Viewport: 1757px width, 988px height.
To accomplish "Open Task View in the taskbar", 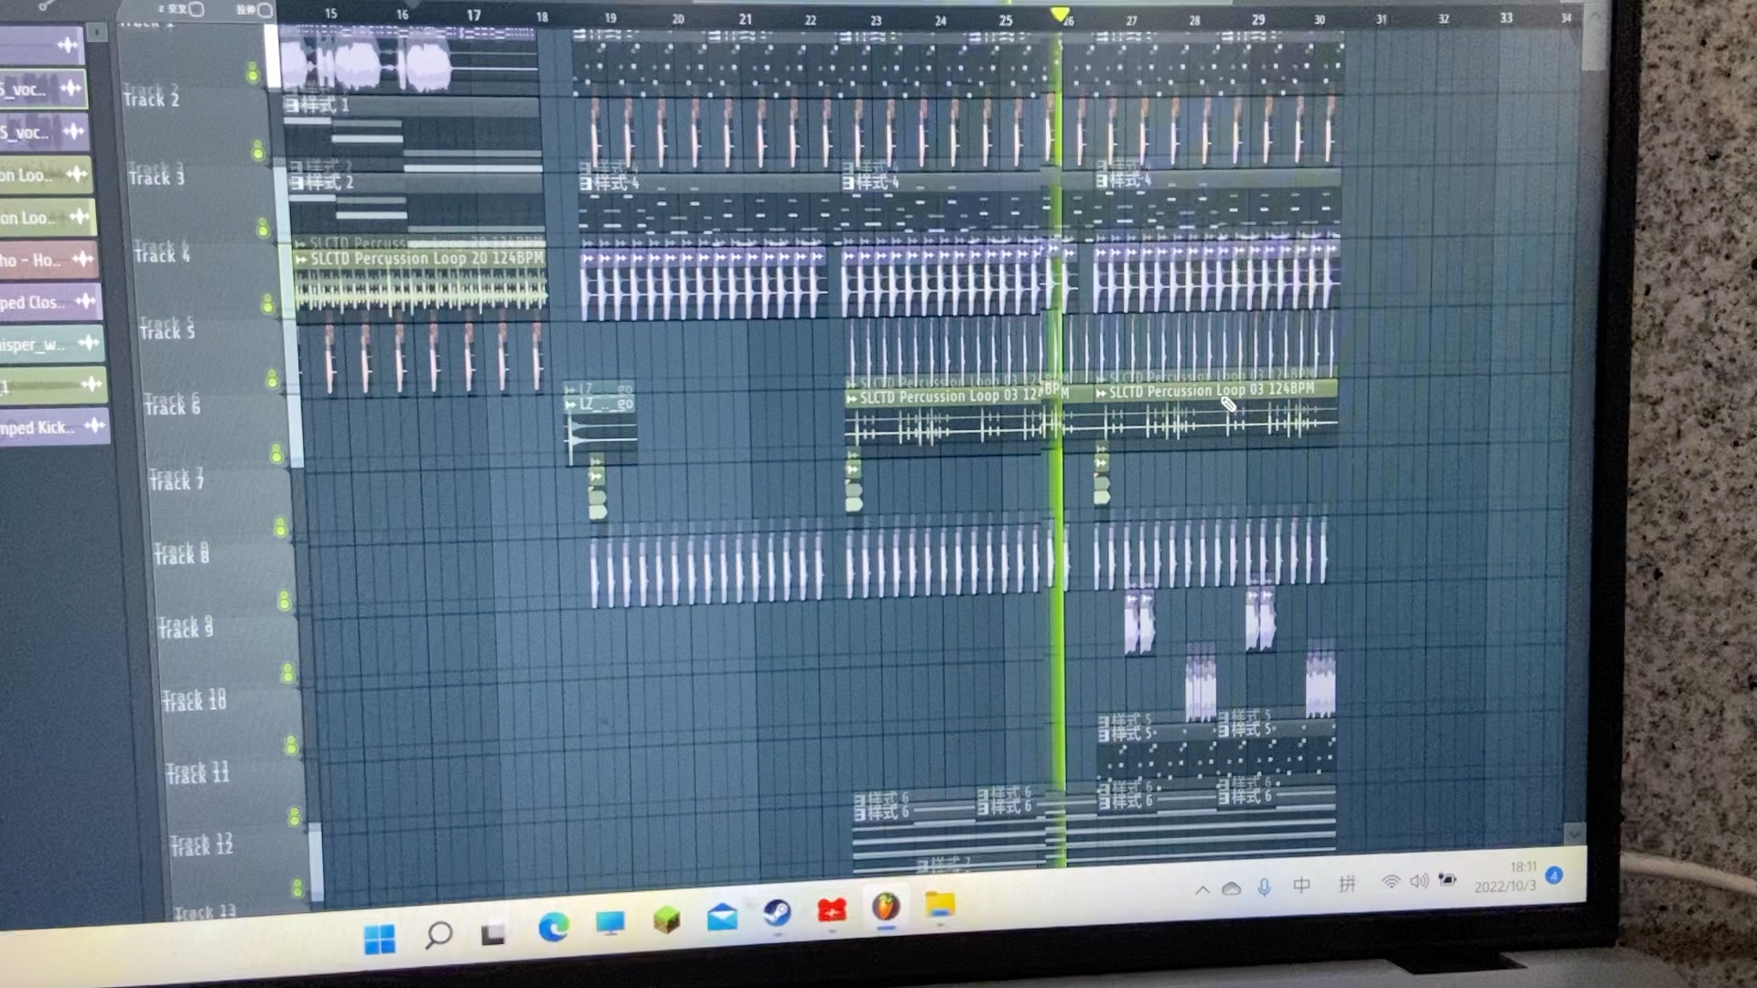I will pyautogui.click(x=493, y=933).
